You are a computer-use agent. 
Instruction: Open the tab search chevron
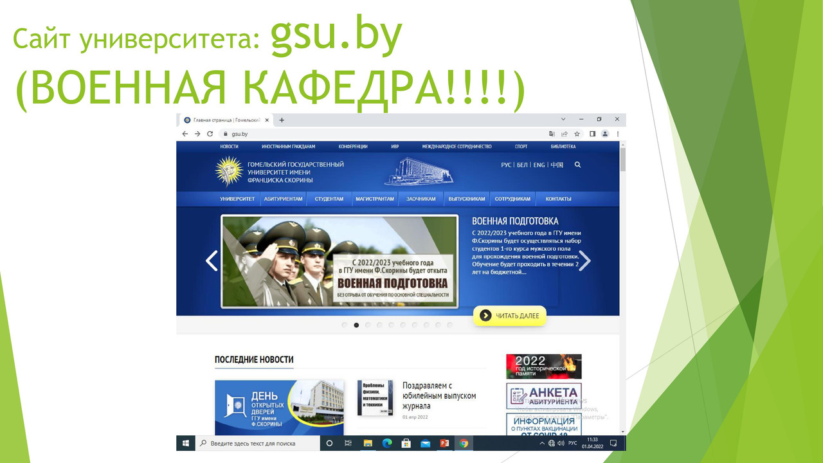563,120
